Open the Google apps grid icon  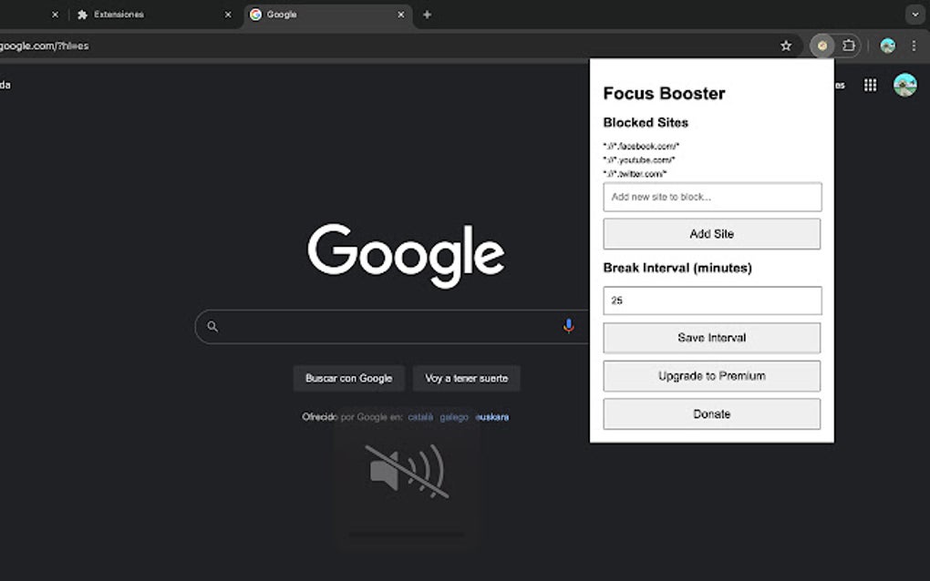coord(871,84)
